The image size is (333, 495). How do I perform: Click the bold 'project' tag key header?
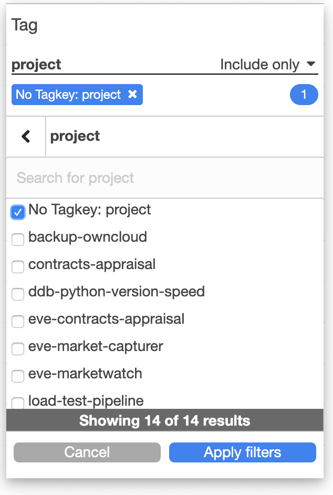click(x=36, y=65)
